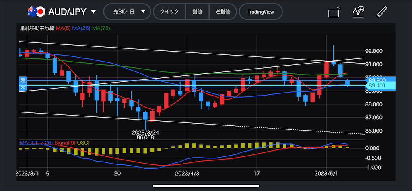The width and height of the screenshot is (412, 191).
Task: Open the add indicator icon
Action: [x=358, y=12]
